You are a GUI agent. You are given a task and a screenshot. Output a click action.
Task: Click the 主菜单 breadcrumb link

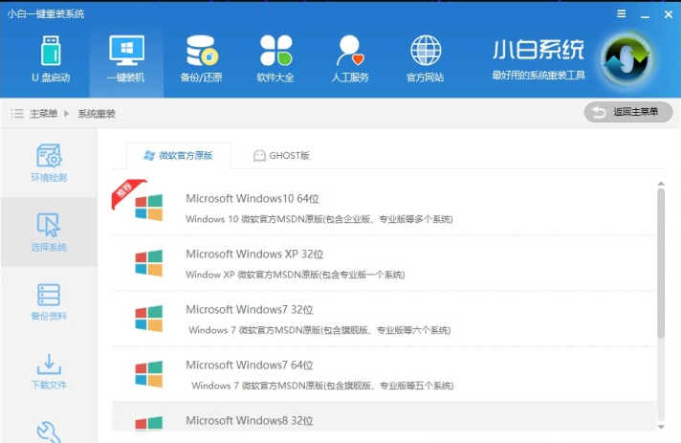pyautogui.click(x=43, y=114)
